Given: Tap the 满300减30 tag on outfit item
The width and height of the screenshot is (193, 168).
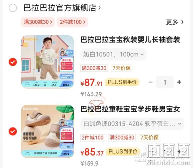Looking at the screenshot, I should click(94, 68).
